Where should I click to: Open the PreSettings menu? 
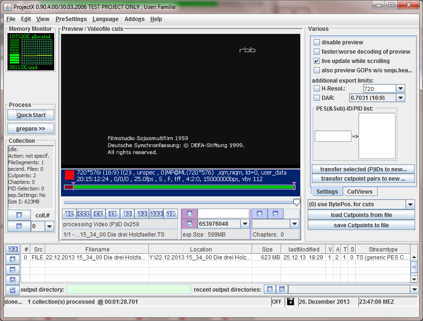pos(71,19)
